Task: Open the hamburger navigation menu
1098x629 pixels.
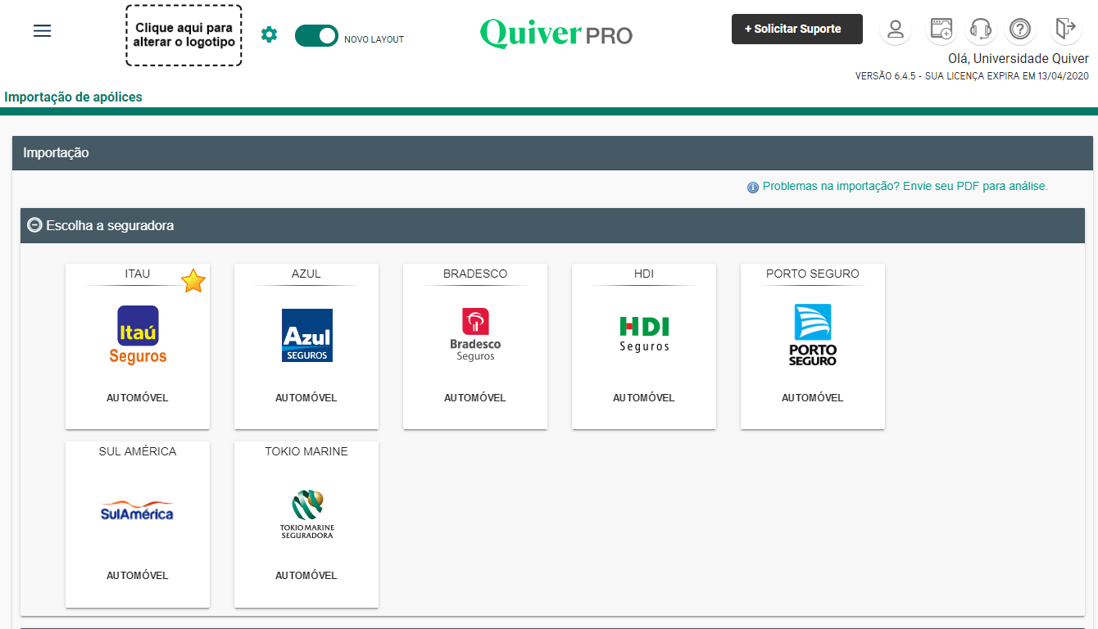Action: pos(42,31)
